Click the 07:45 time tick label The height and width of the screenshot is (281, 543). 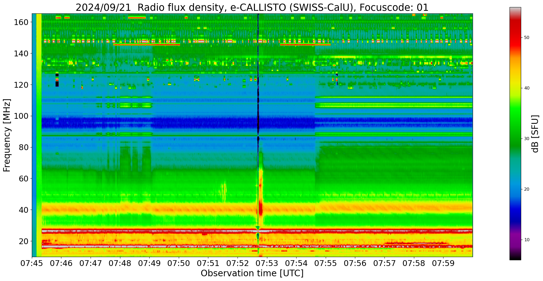pyautogui.click(x=32, y=263)
